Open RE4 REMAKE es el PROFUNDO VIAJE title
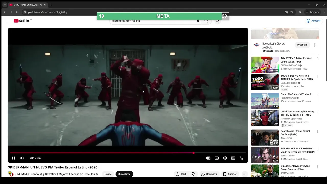This screenshot has width=327, height=184. (x=298, y=150)
